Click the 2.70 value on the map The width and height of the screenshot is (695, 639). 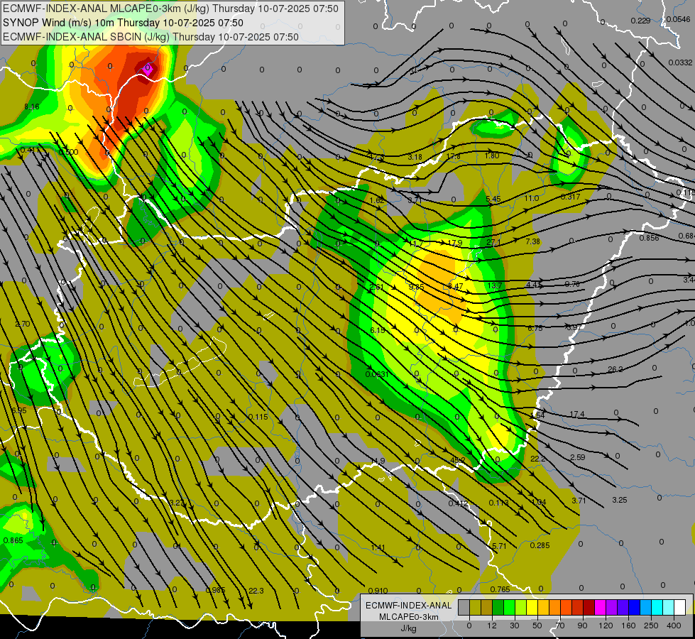coord(22,324)
